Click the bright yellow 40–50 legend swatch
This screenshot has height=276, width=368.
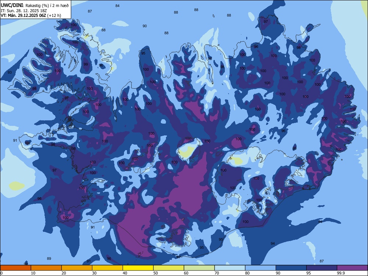pyautogui.click(x=138, y=268)
